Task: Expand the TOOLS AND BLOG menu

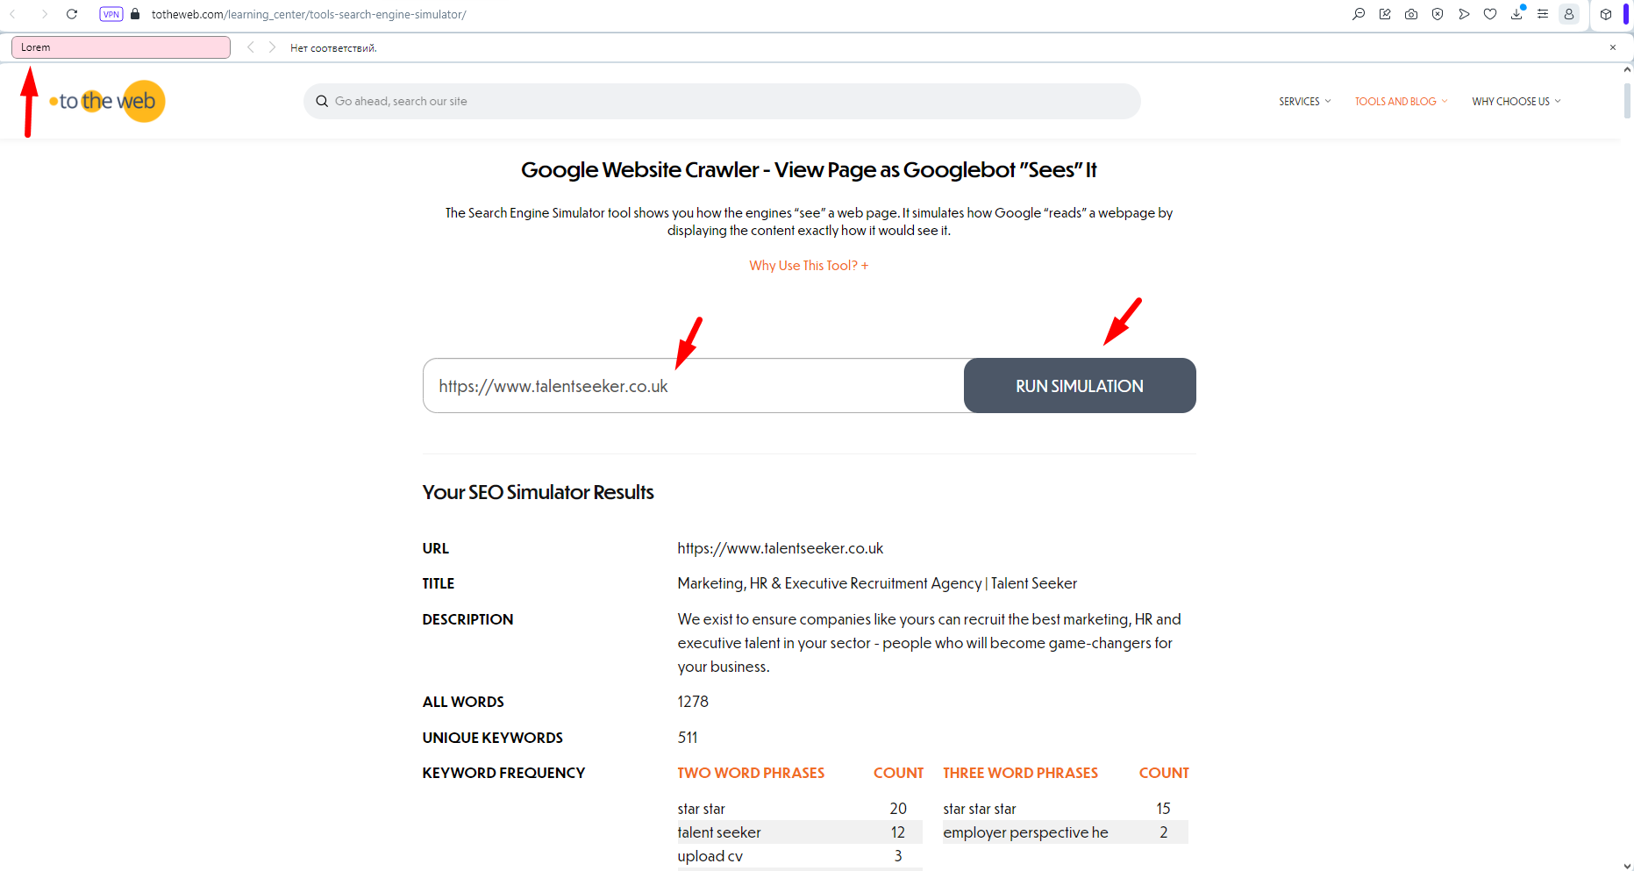Action: [1401, 102]
